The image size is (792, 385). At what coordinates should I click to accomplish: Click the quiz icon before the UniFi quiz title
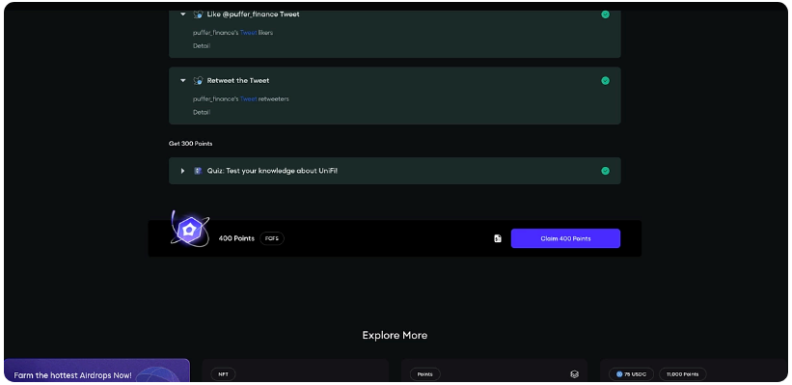(198, 171)
